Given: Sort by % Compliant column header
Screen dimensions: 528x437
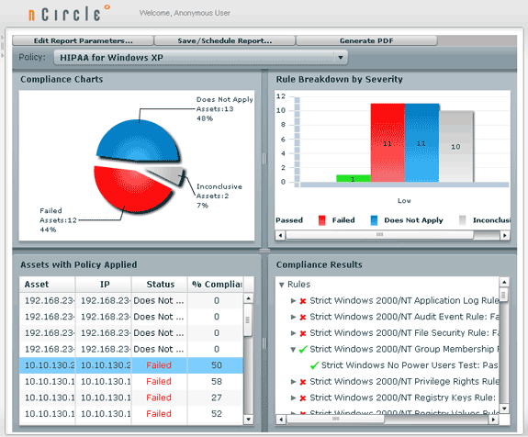Looking at the screenshot, I should [x=216, y=285].
